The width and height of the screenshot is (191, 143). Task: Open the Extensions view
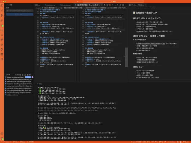2,25
